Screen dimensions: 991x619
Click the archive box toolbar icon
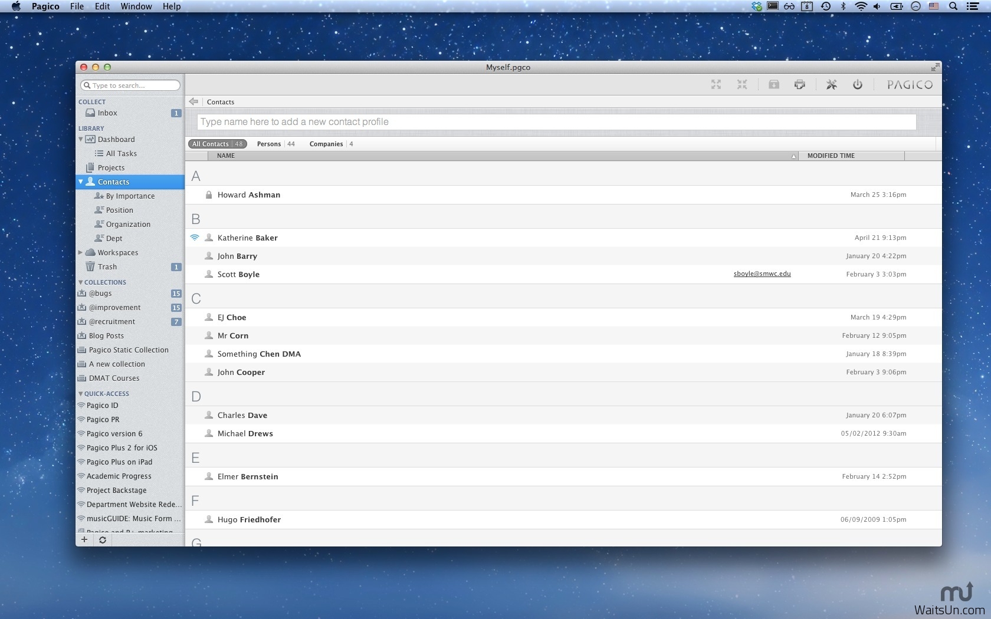point(773,85)
